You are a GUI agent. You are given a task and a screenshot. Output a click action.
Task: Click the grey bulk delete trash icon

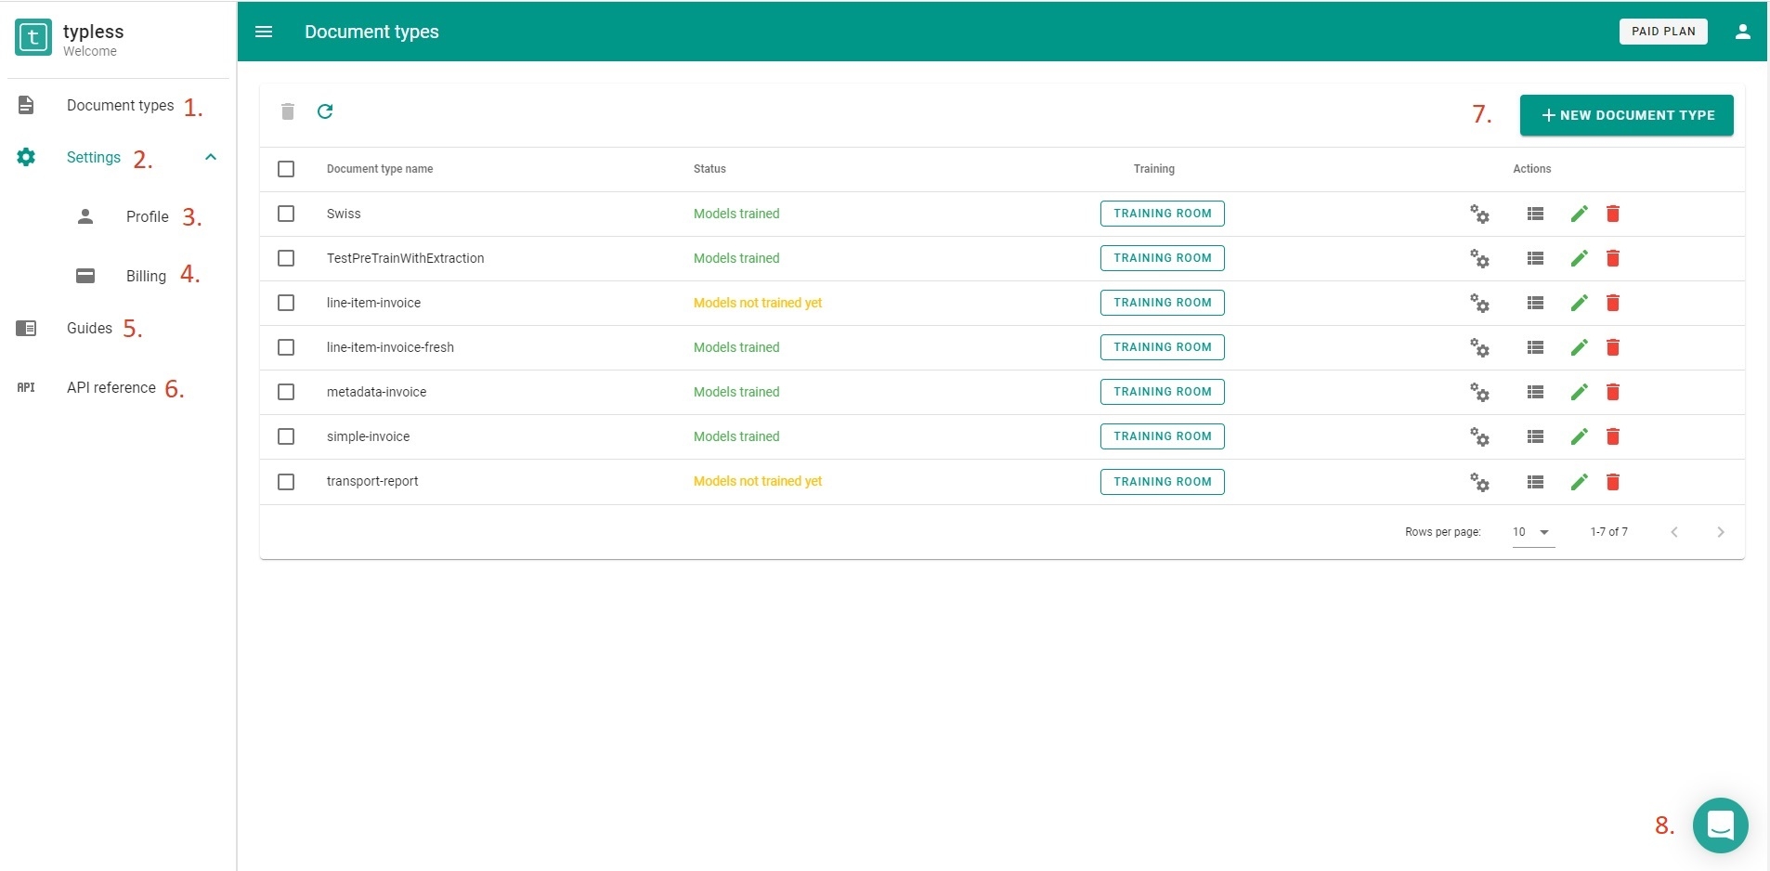click(x=288, y=111)
